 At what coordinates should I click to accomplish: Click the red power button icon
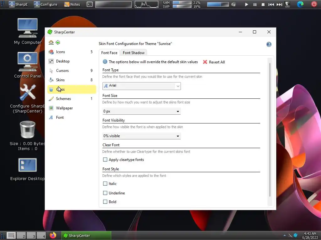click(x=314, y=4)
